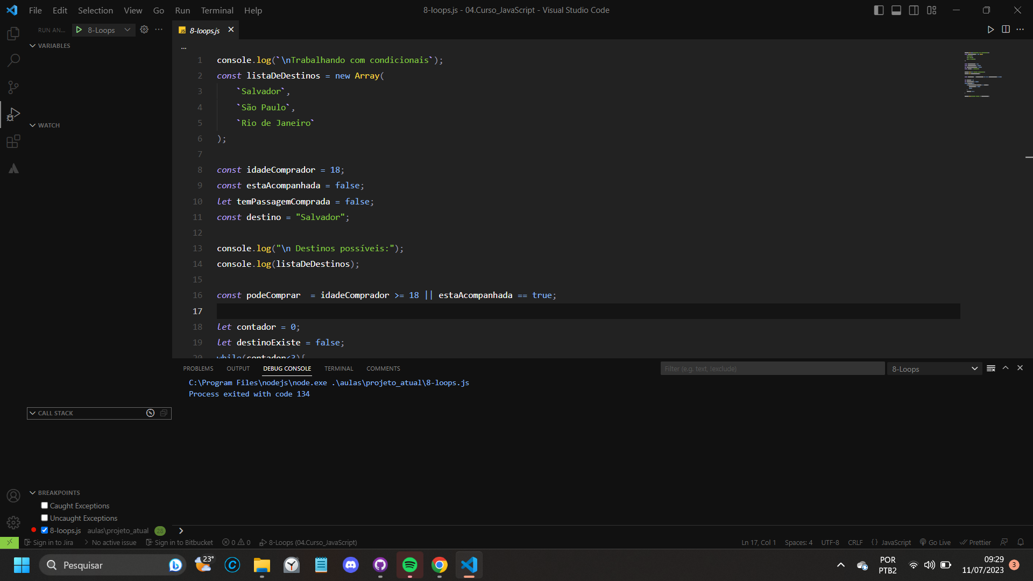Open the Run and Debug view

point(13,114)
